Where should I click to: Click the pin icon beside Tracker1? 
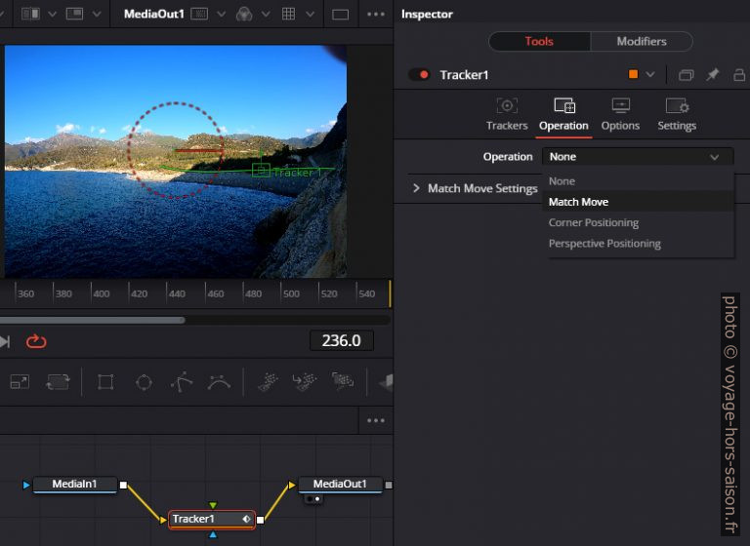pyautogui.click(x=712, y=75)
